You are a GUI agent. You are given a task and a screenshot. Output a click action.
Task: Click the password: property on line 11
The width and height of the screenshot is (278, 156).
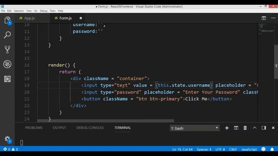pyautogui.click(x=85, y=32)
